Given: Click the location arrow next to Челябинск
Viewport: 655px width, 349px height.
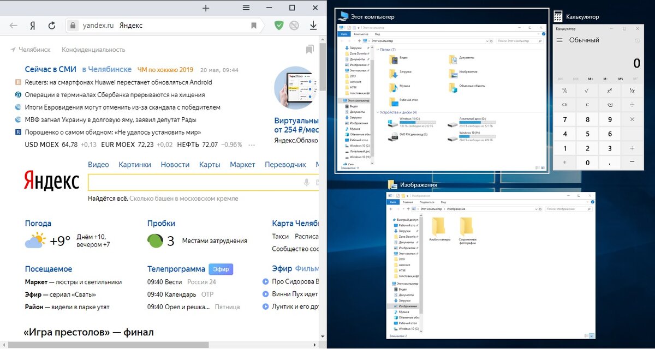Looking at the screenshot, I should point(13,50).
